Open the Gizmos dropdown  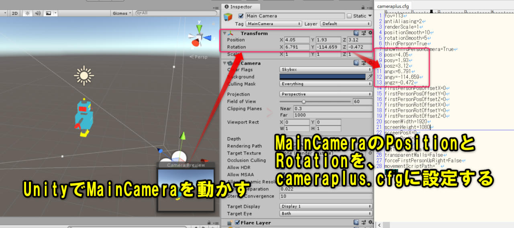click(122, 13)
